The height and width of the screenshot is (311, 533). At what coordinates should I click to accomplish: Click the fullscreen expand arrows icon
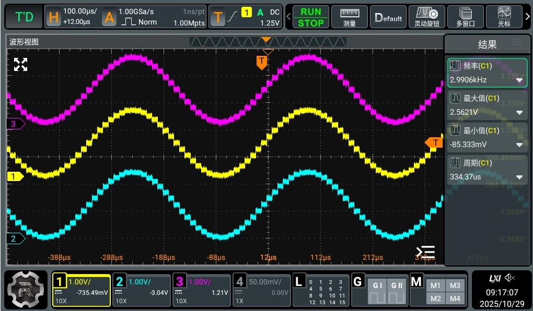20,65
